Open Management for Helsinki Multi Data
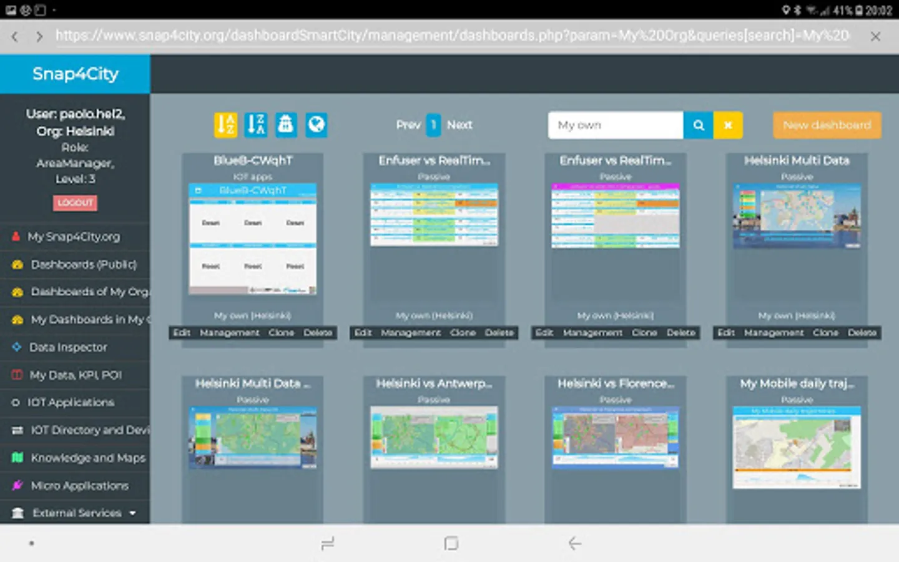Screen dimensions: 899x562 (x=774, y=333)
